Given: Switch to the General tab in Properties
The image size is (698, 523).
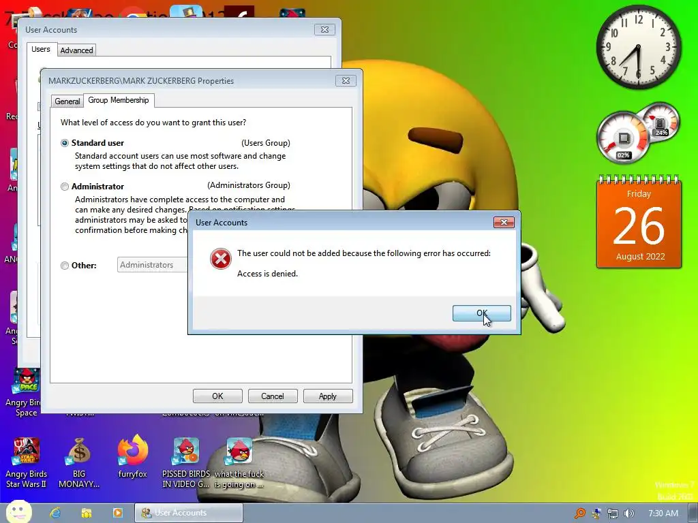Looking at the screenshot, I should click(67, 101).
